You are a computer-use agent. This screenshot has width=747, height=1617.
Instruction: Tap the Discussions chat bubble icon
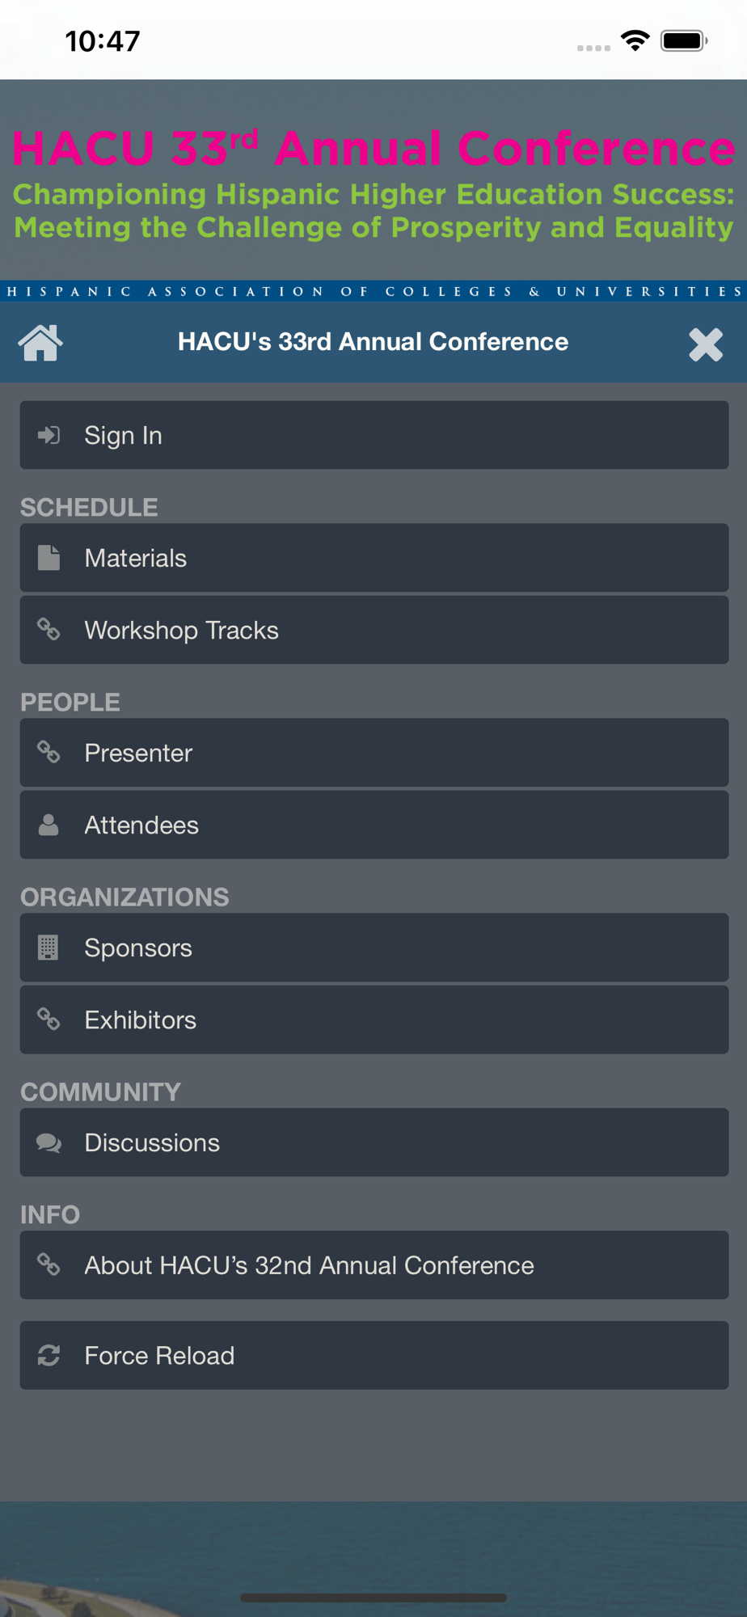[x=49, y=1143]
